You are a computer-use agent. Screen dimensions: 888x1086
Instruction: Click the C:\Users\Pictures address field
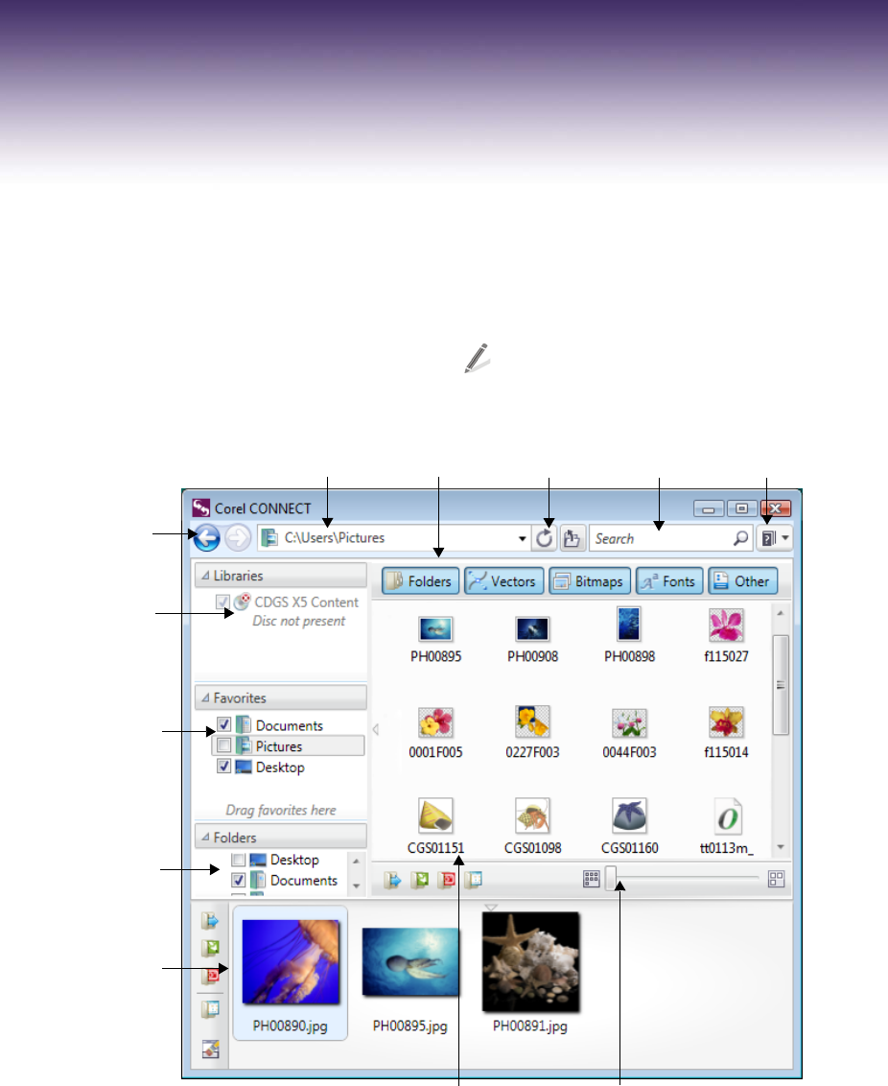394,538
